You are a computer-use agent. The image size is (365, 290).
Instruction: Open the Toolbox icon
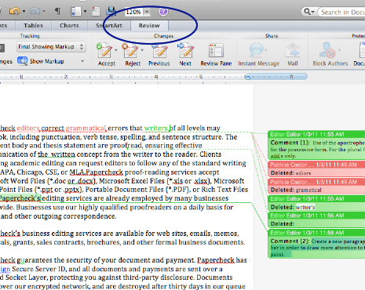(96, 11)
